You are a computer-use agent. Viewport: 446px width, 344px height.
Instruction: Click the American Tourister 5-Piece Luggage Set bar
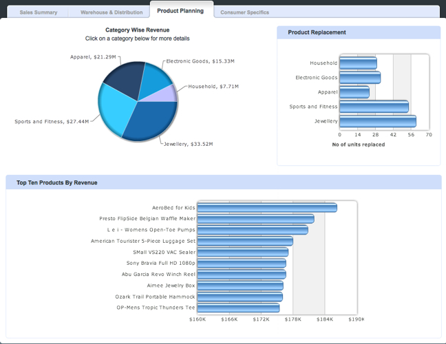(245, 241)
